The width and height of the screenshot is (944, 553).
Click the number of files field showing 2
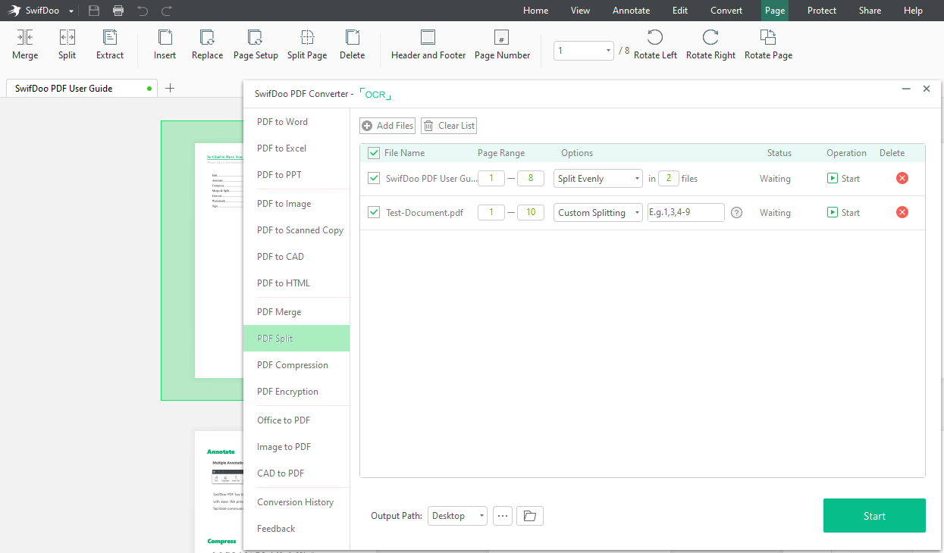tap(669, 179)
